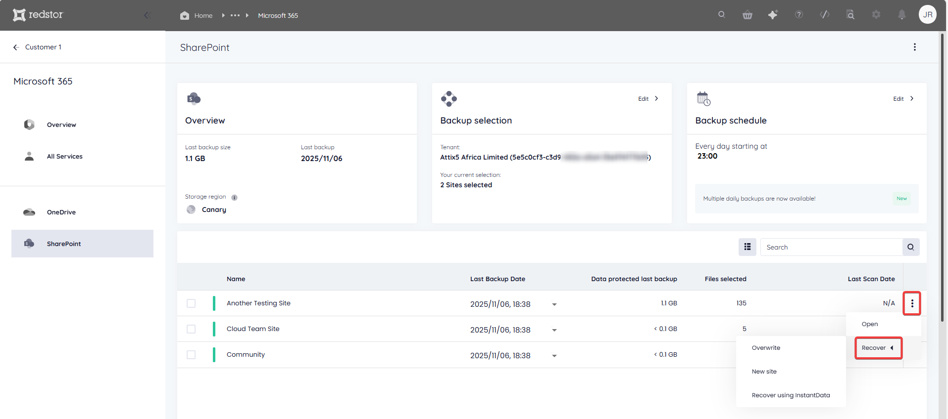Click the Backup selection card icon
Screen dimensions: 948x419
(x=449, y=98)
